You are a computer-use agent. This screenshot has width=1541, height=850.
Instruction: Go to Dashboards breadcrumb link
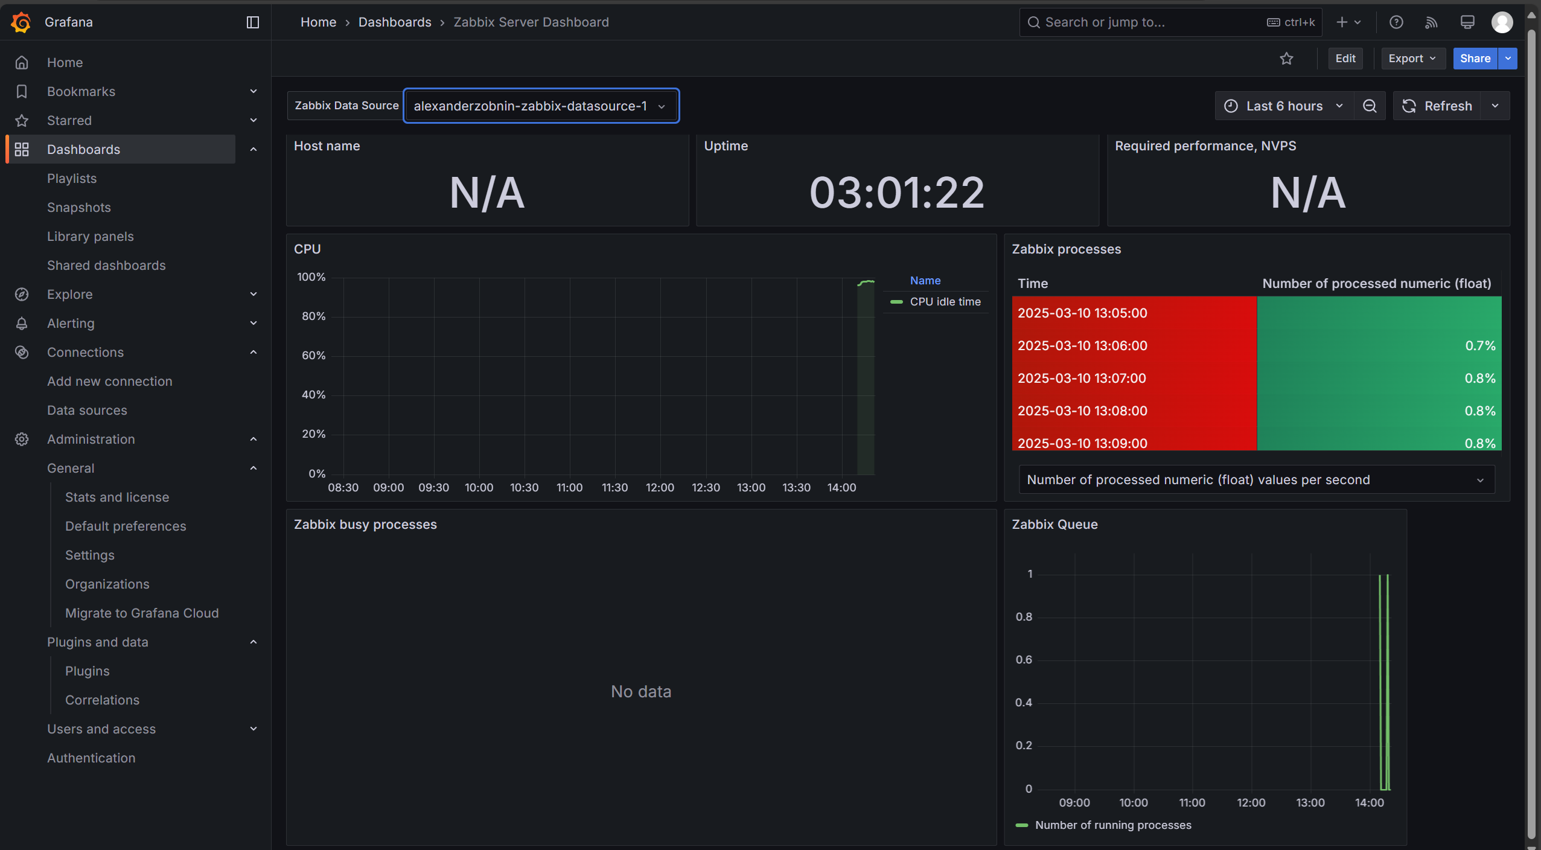tap(395, 22)
